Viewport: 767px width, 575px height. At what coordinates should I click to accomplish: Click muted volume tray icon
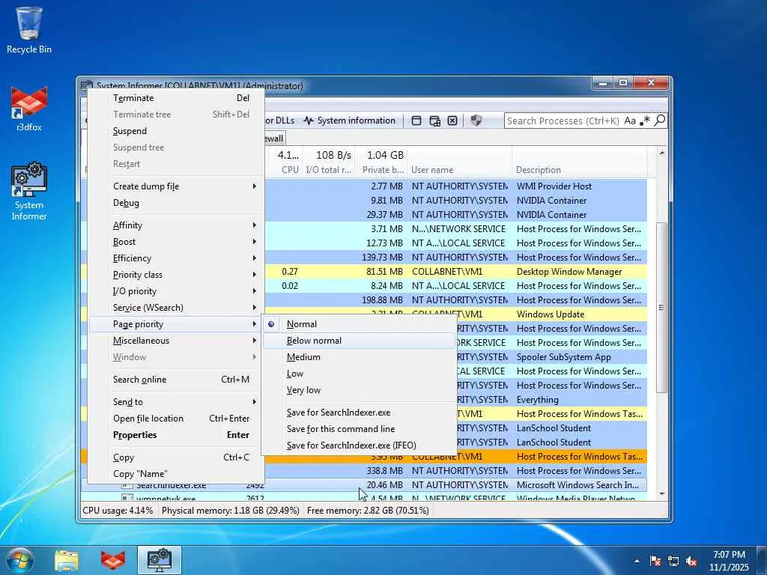click(x=691, y=562)
